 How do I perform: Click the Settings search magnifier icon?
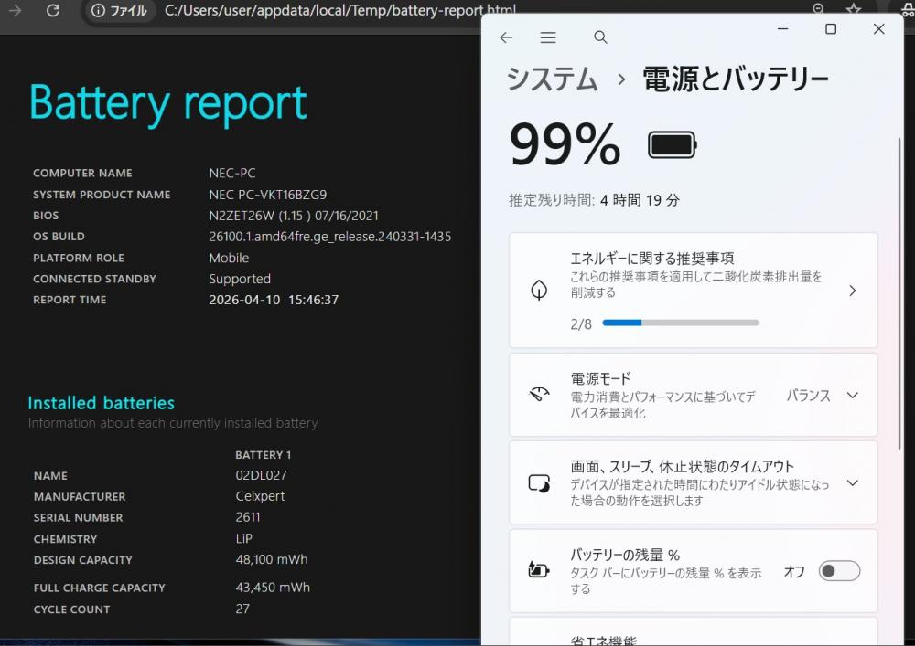pos(600,37)
